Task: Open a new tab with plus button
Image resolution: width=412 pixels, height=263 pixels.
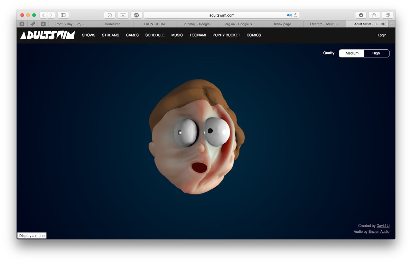Action: pyautogui.click(x=392, y=24)
